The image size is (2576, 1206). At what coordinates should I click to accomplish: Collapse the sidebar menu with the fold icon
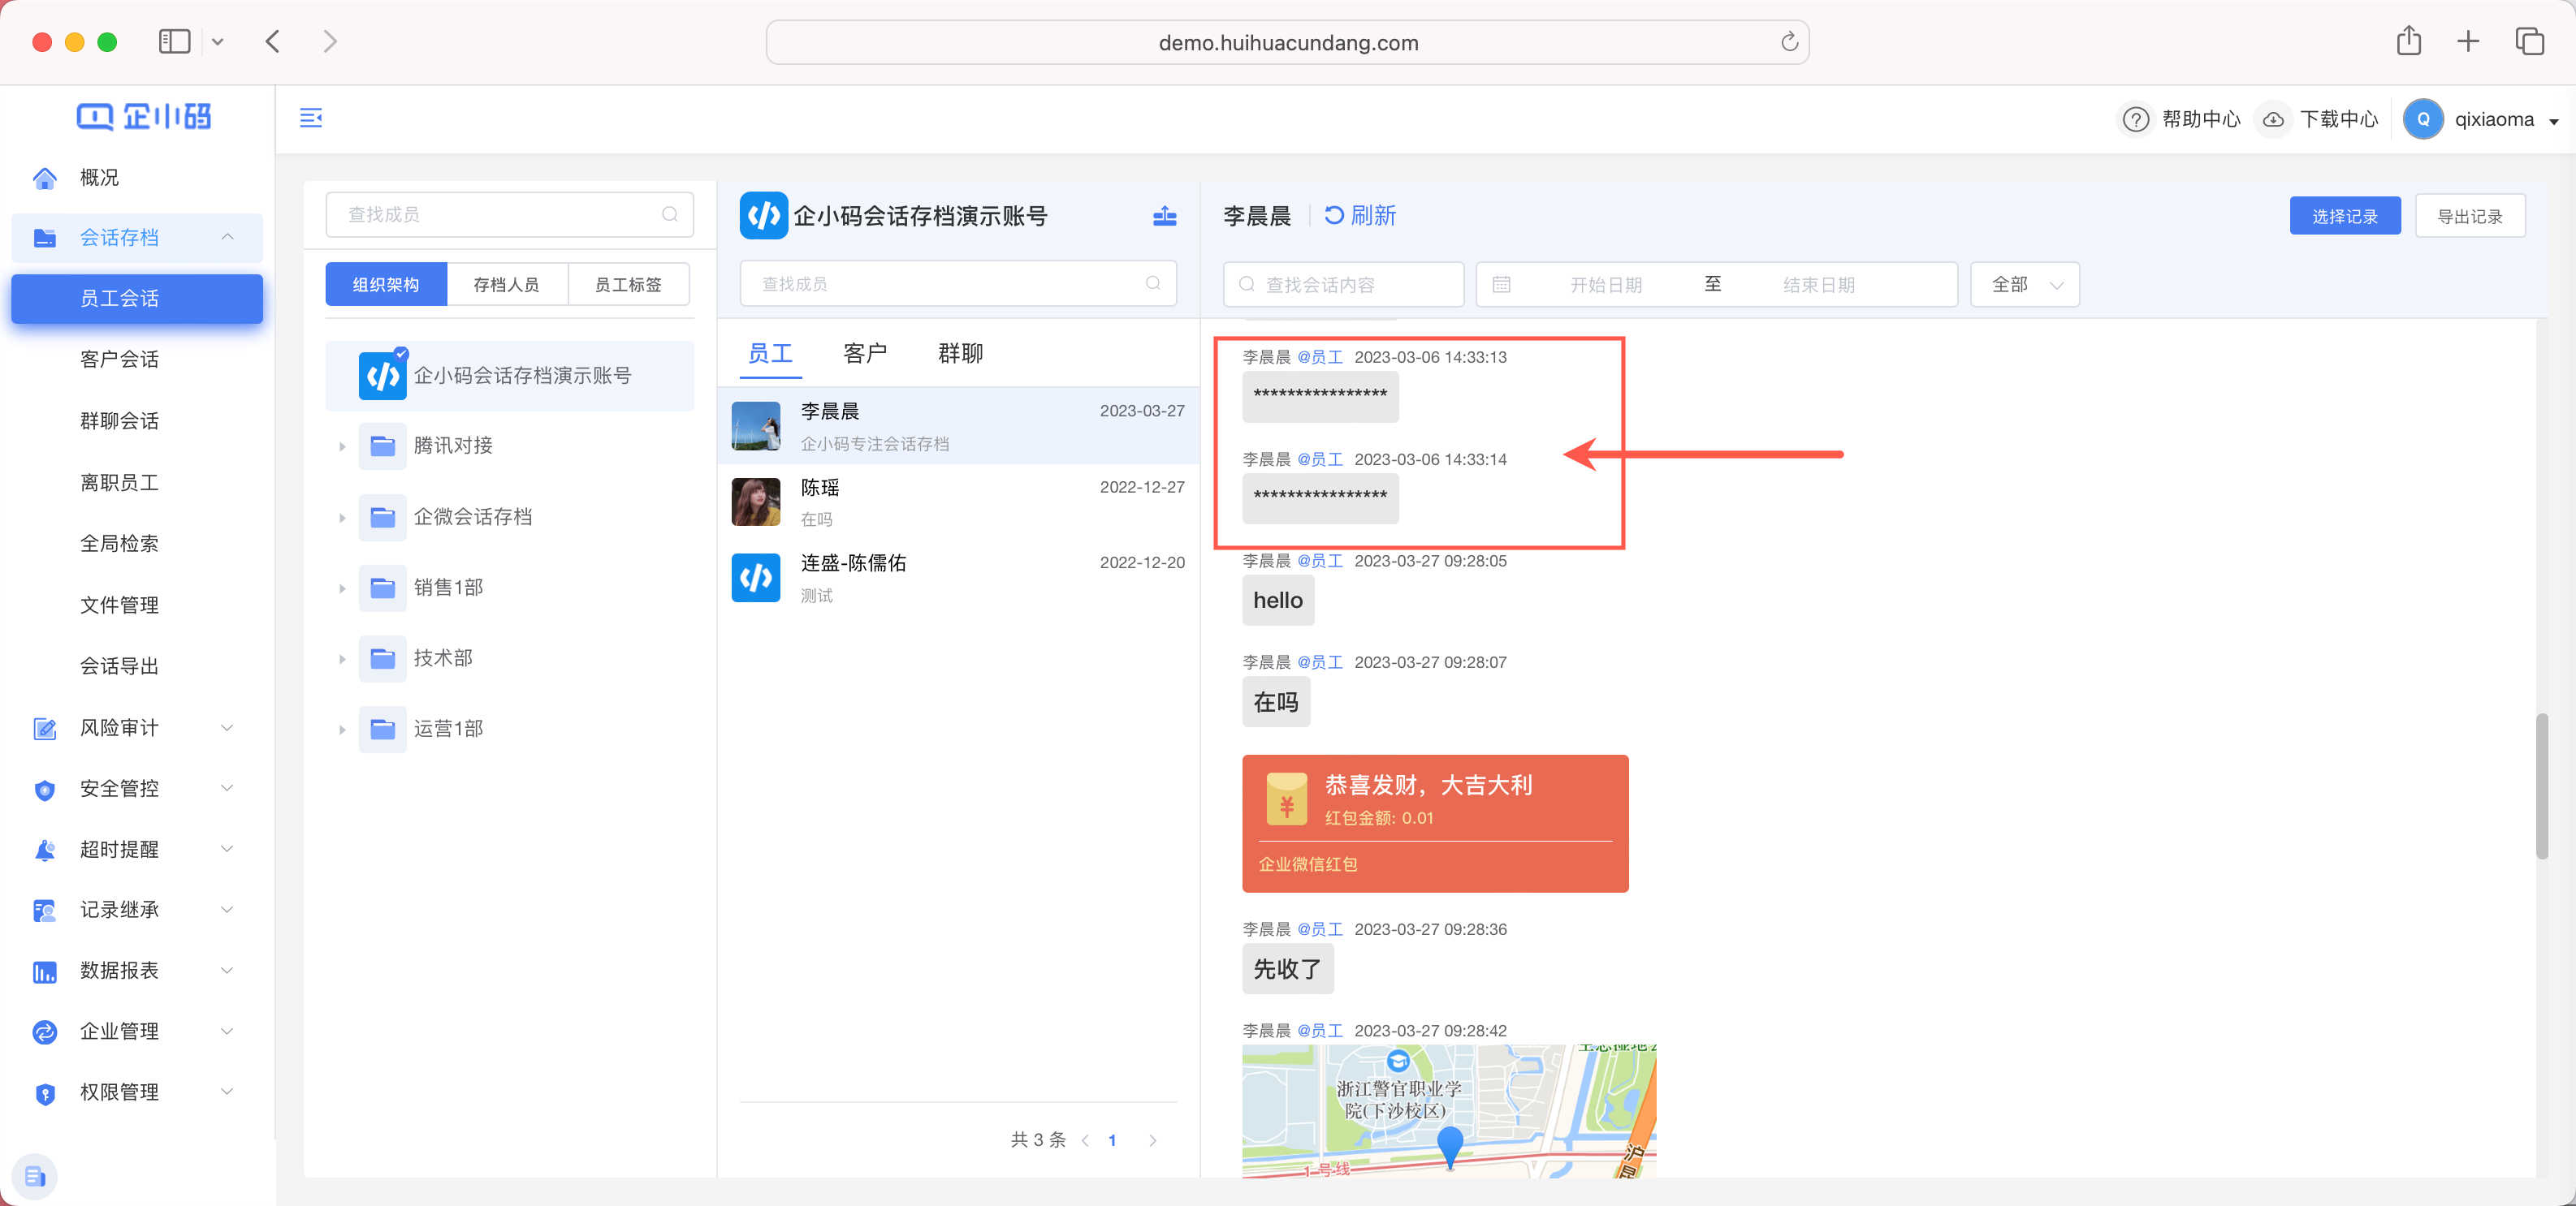tap(311, 118)
